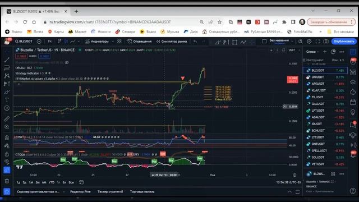Open time axis settings gear
This screenshot has width=359, height=202.
tap(294, 175)
